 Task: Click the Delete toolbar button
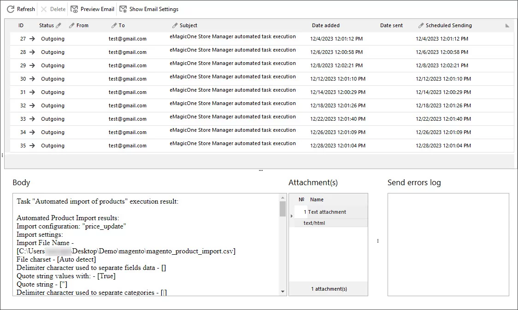[x=53, y=9]
